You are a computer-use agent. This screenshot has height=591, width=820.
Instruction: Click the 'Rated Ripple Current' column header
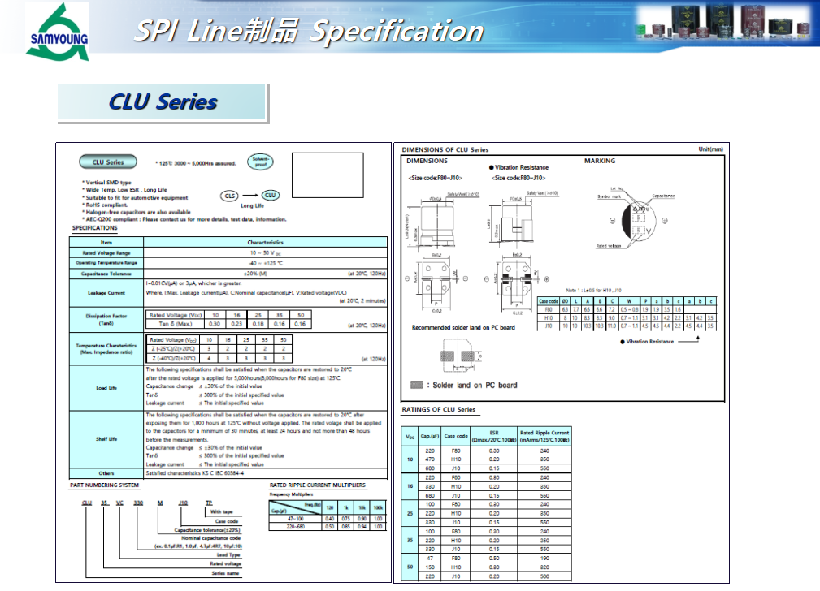544,436
